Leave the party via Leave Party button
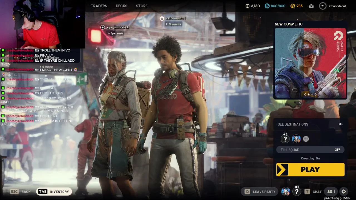Screen dimensions: 356x200 [260, 192]
